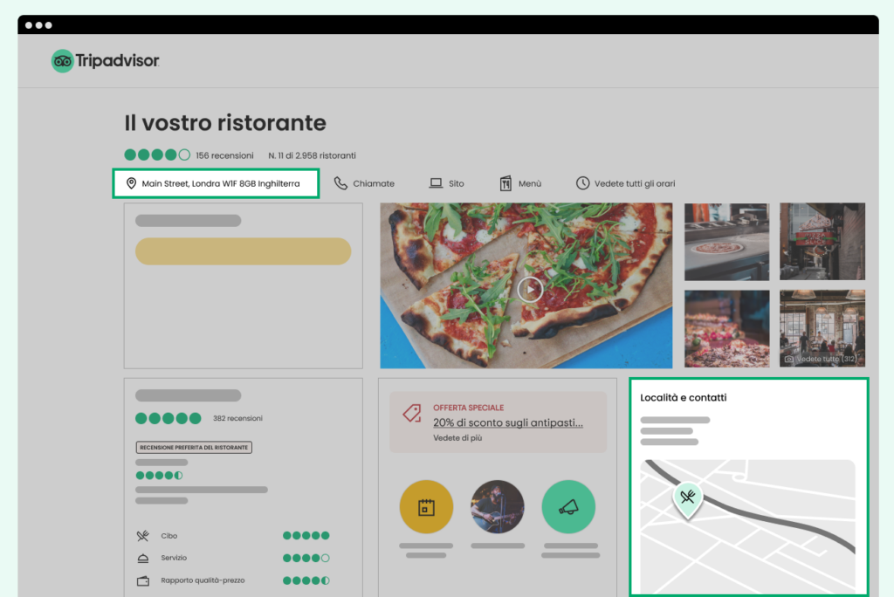
Task: Click the Rapporto qualità-prezzo rating bubbles
Action: pos(306,580)
